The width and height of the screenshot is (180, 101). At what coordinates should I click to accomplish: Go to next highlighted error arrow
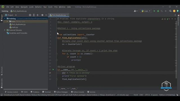(x=175, y=19)
